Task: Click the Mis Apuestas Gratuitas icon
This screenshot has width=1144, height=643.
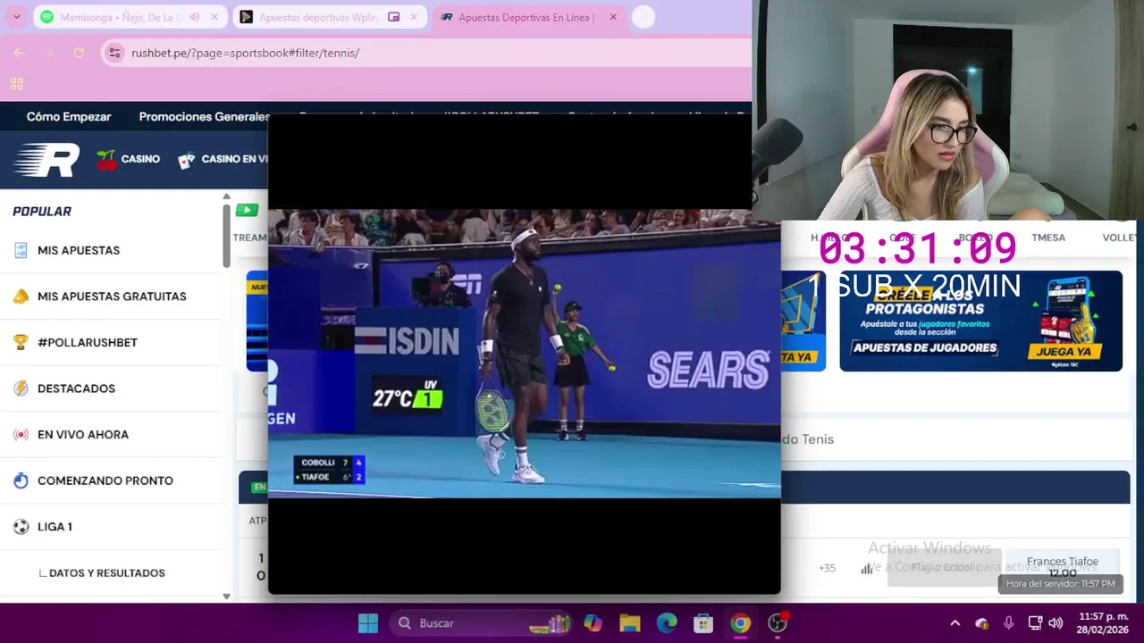Action: 21,296
